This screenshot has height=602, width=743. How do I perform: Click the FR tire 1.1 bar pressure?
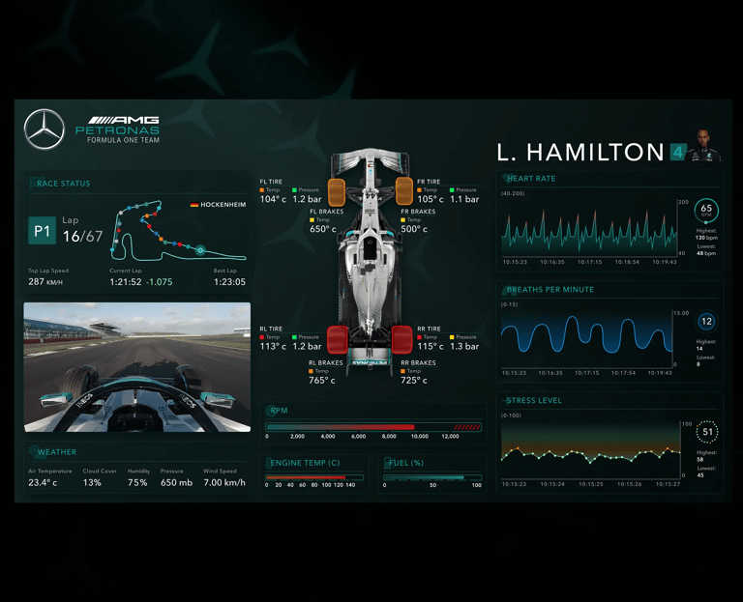pyautogui.click(x=464, y=199)
